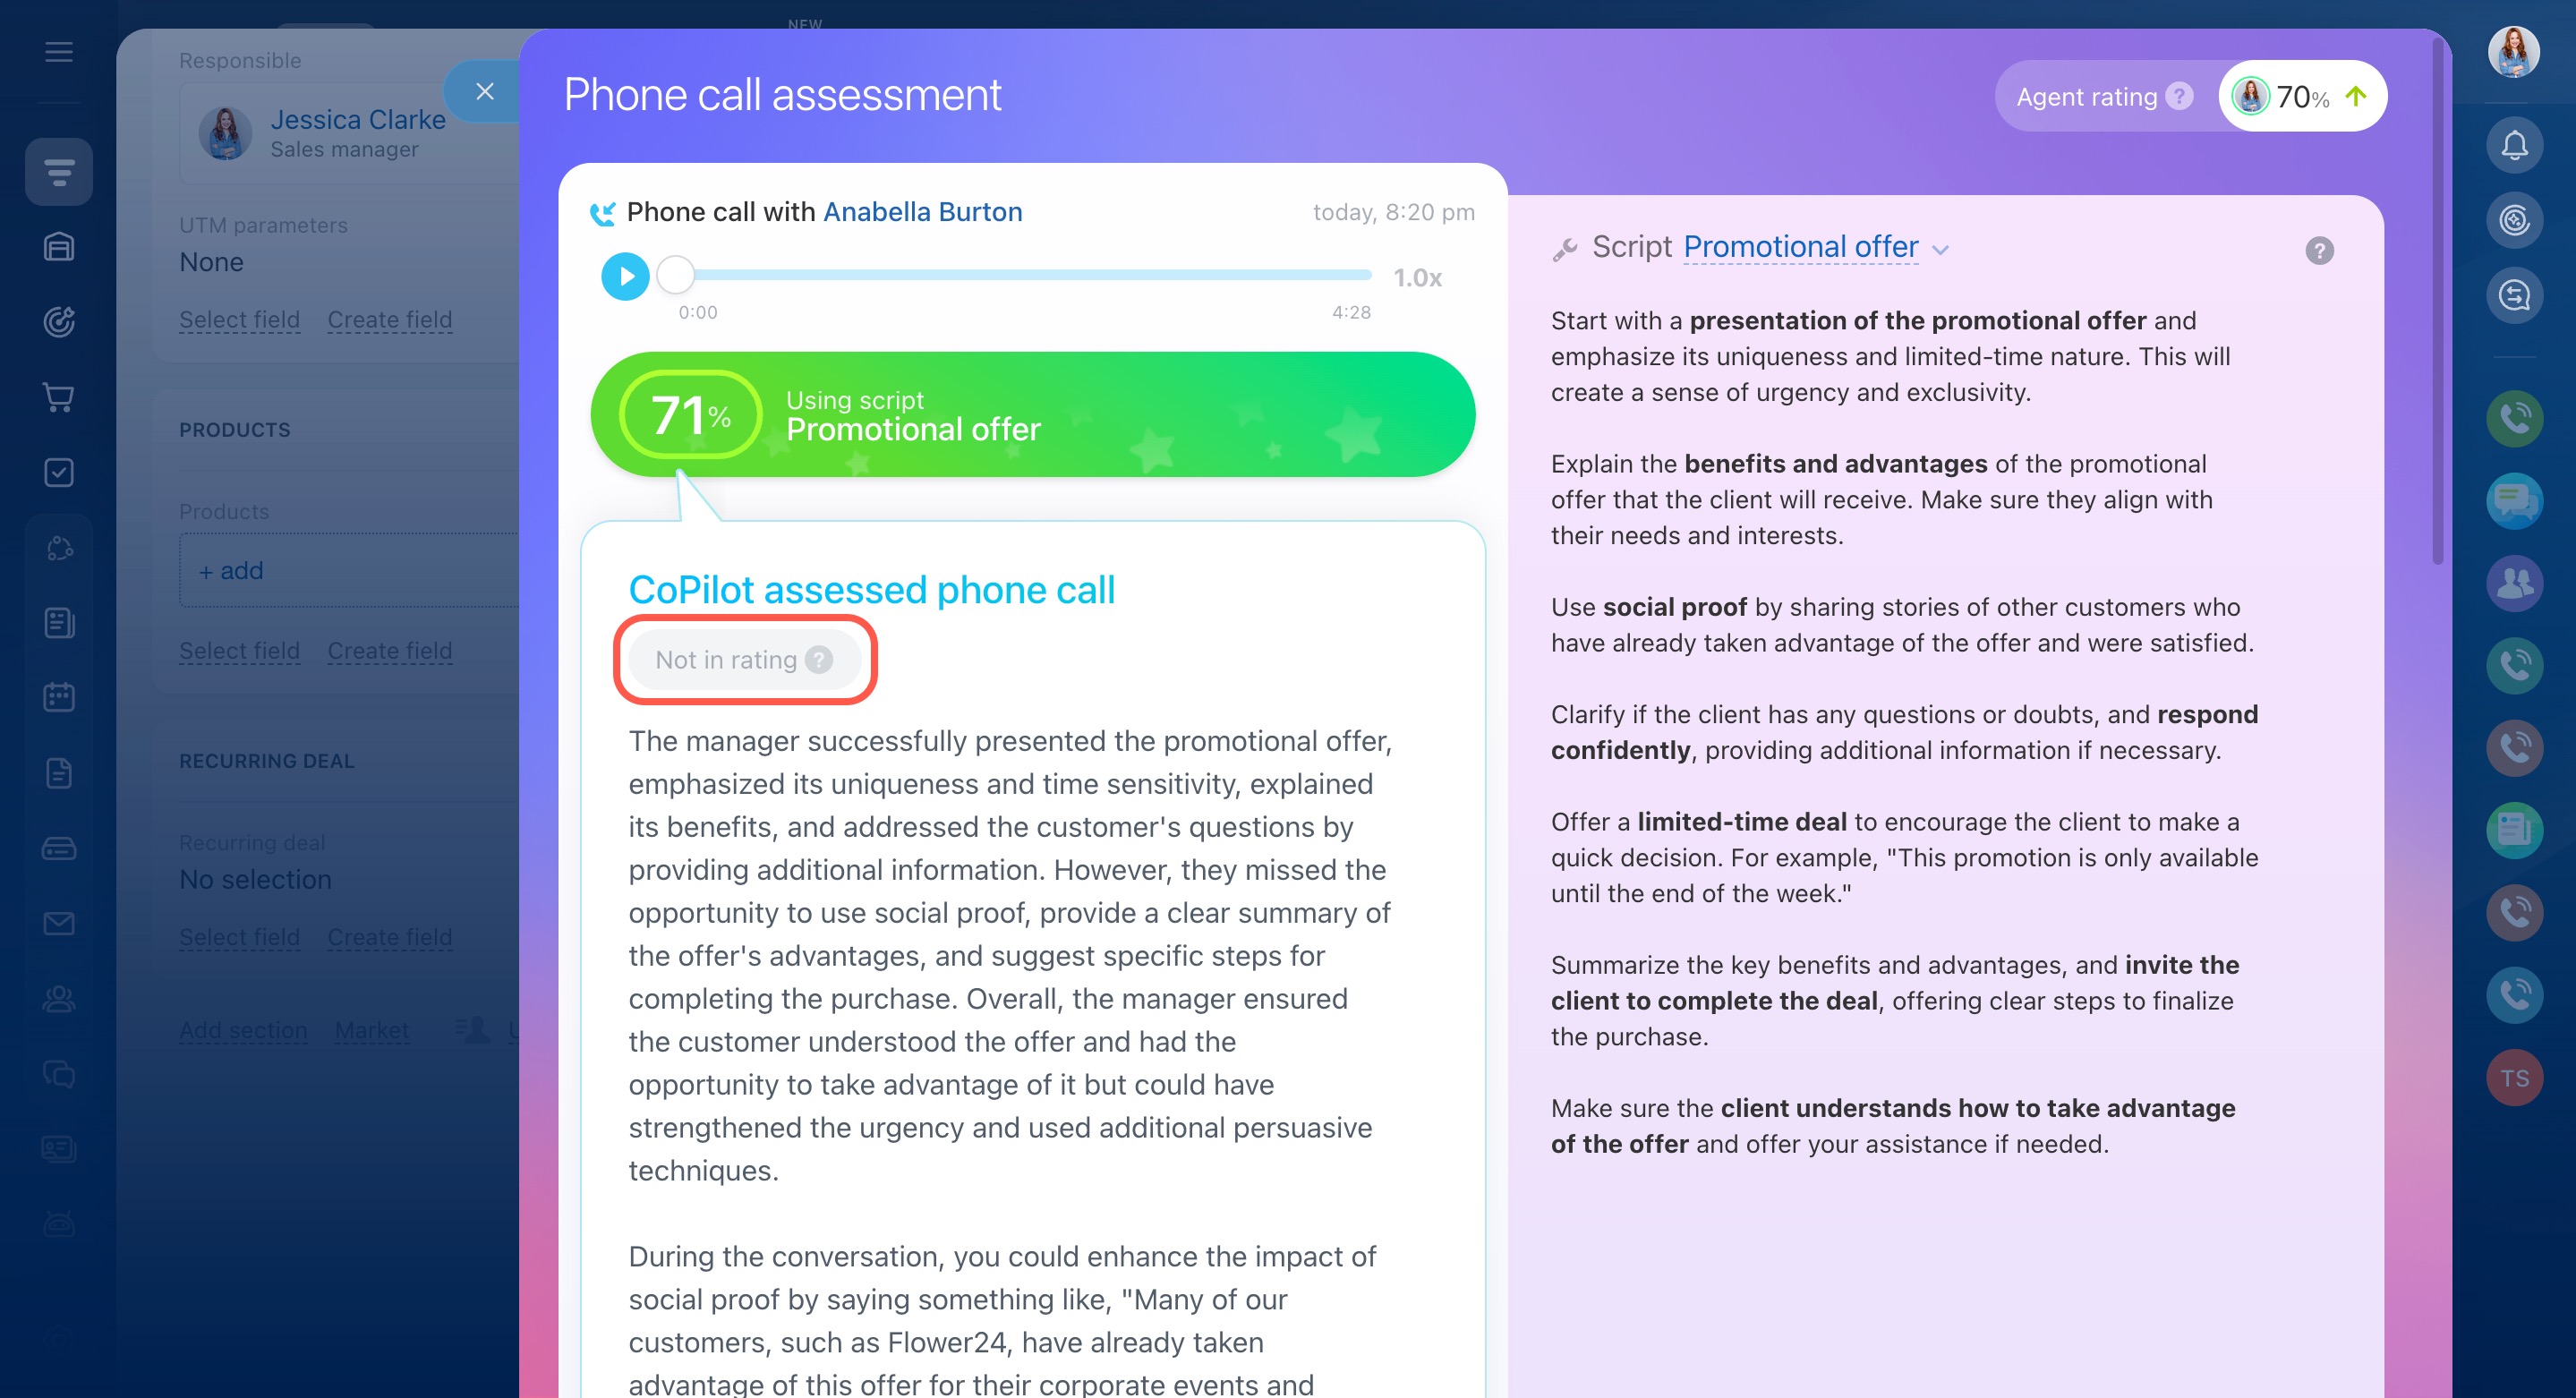Viewport: 2576px width, 1398px height.
Task: Add a product with + add
Action: point(231,571)
